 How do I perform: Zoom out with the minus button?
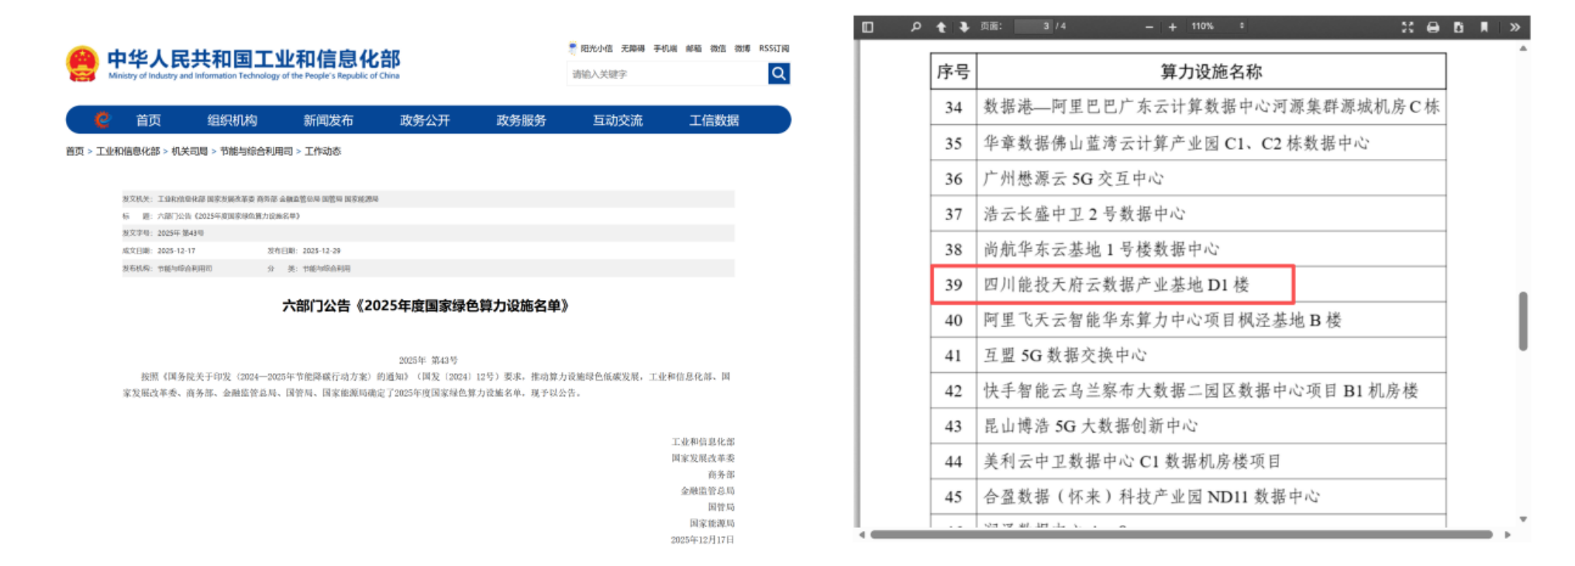coord(1149,27)
